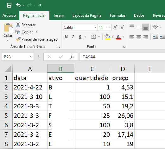Switch to the Fórmulas tab
165x149 pixels.
(x=117, y=15)
